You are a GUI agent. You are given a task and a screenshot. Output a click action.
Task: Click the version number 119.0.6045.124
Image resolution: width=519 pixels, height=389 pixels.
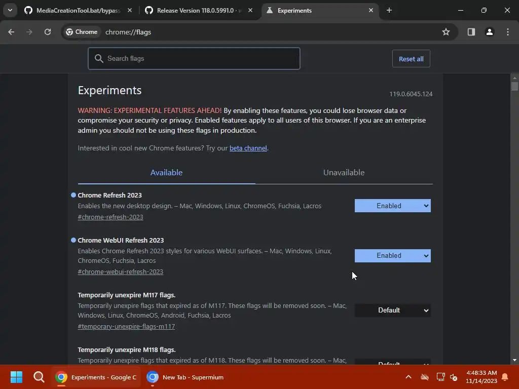(x=411, y=94)
